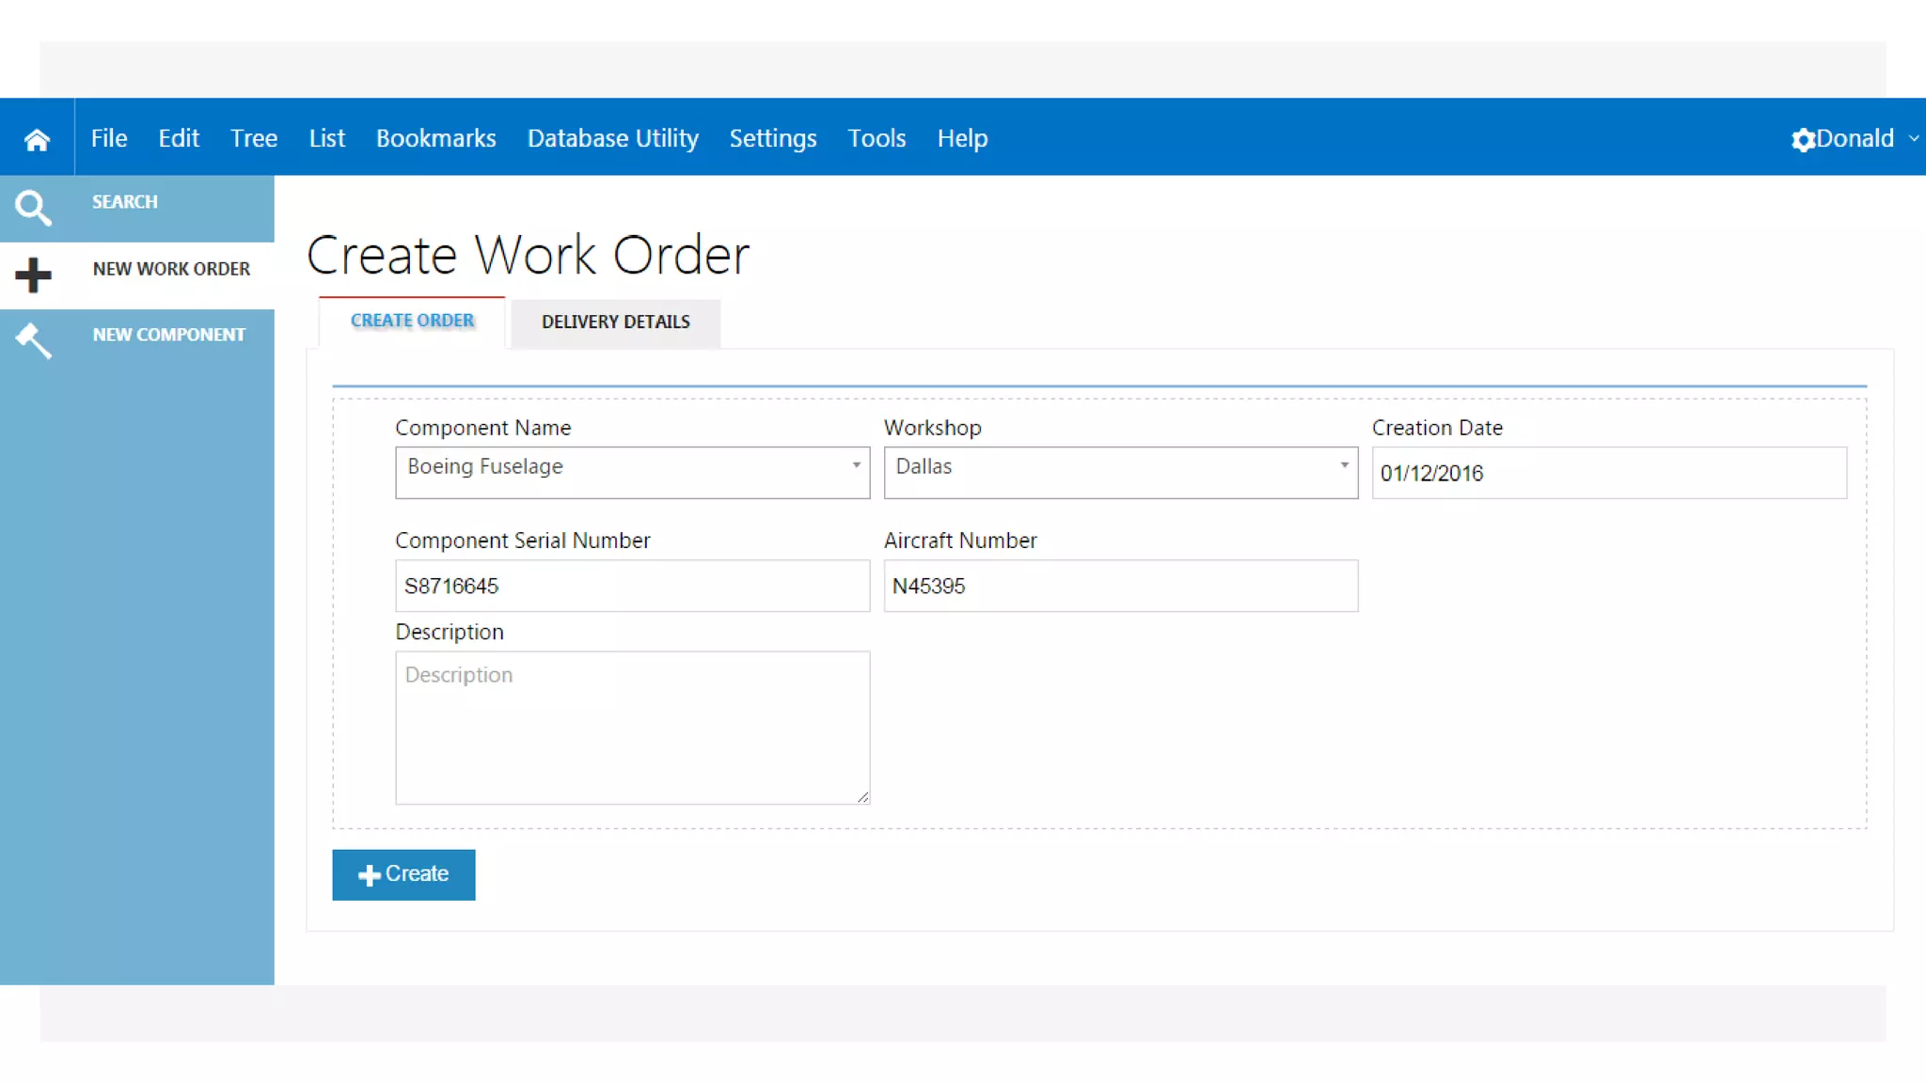Click the plus New Work Order icon

(33, 275)
